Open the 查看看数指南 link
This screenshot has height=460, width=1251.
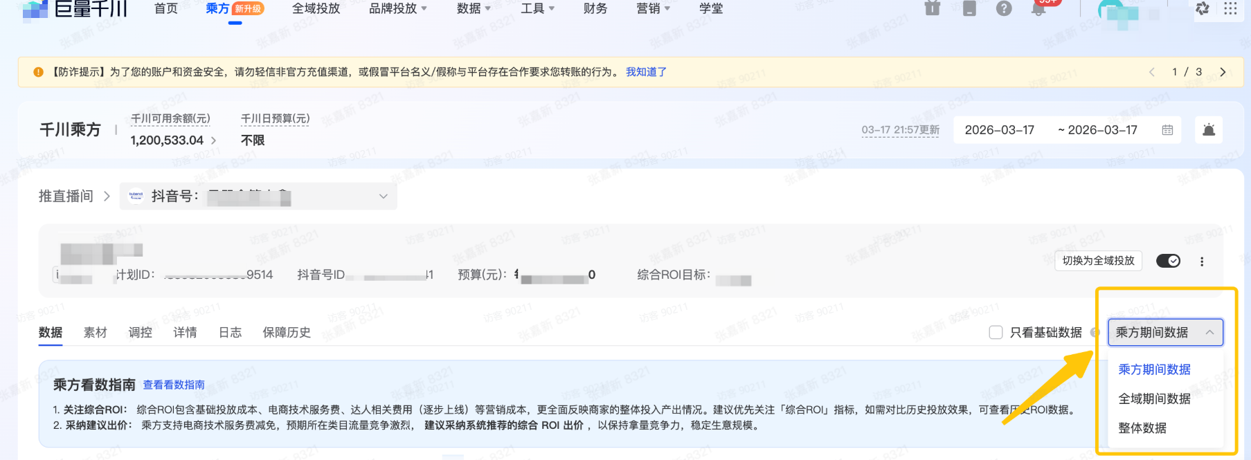coord(174,385)
